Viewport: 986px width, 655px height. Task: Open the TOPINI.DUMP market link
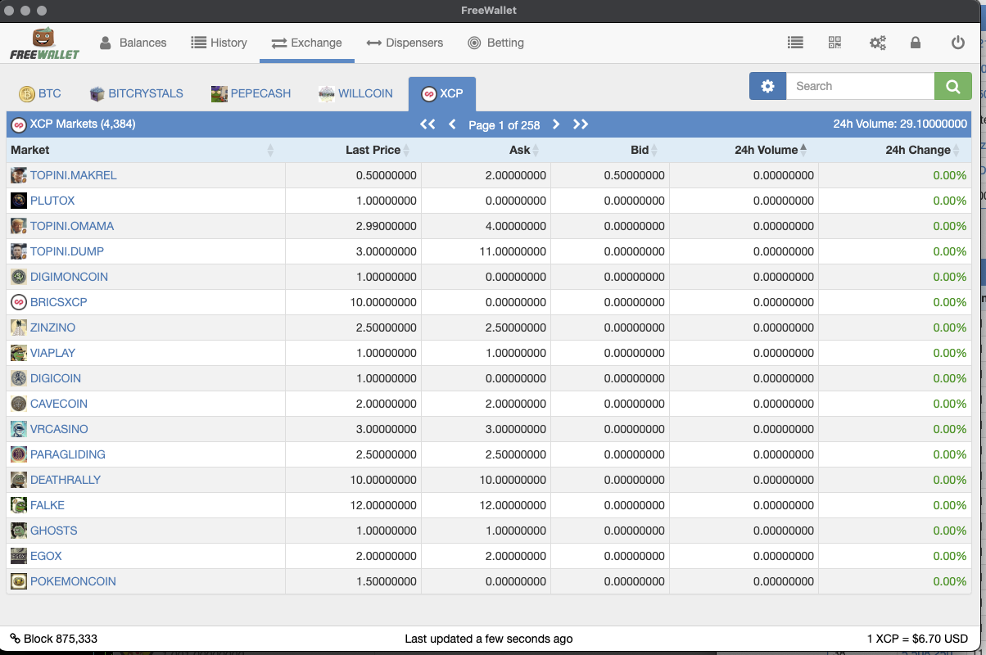coord(67,251)
